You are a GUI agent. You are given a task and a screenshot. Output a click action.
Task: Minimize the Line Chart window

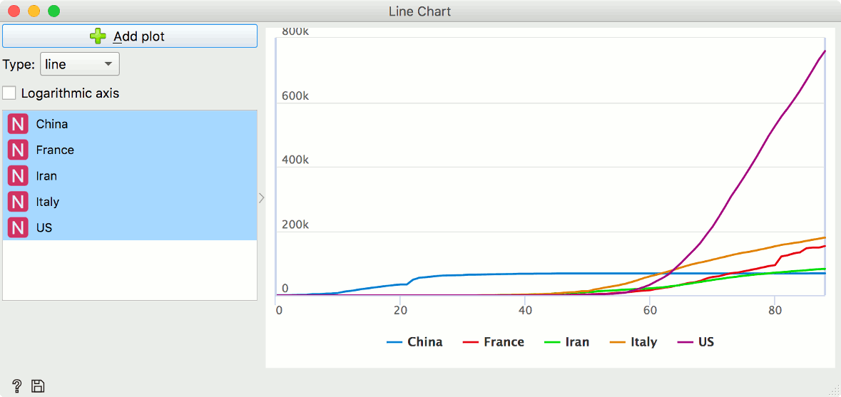[x=34, y=11]
